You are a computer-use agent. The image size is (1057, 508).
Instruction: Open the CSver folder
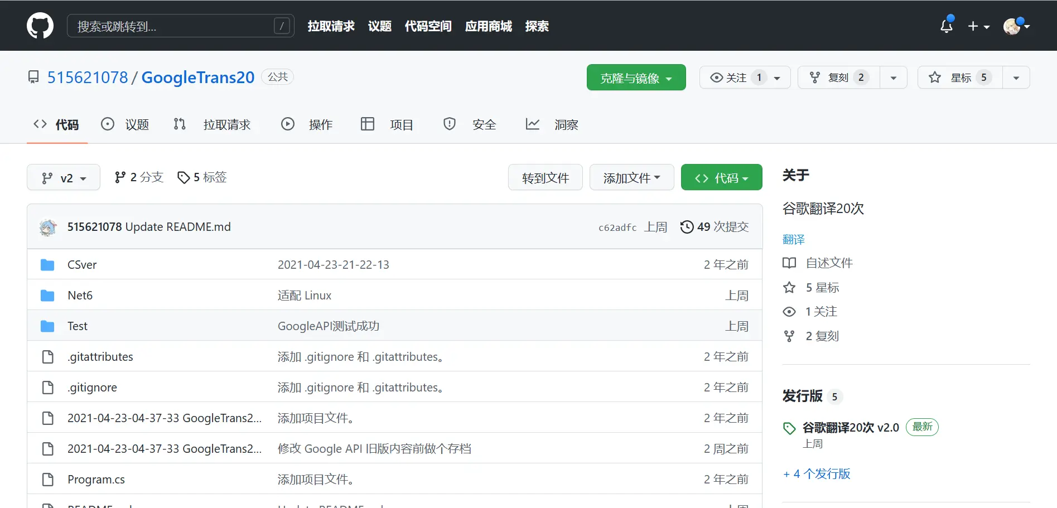pos(82,265)
